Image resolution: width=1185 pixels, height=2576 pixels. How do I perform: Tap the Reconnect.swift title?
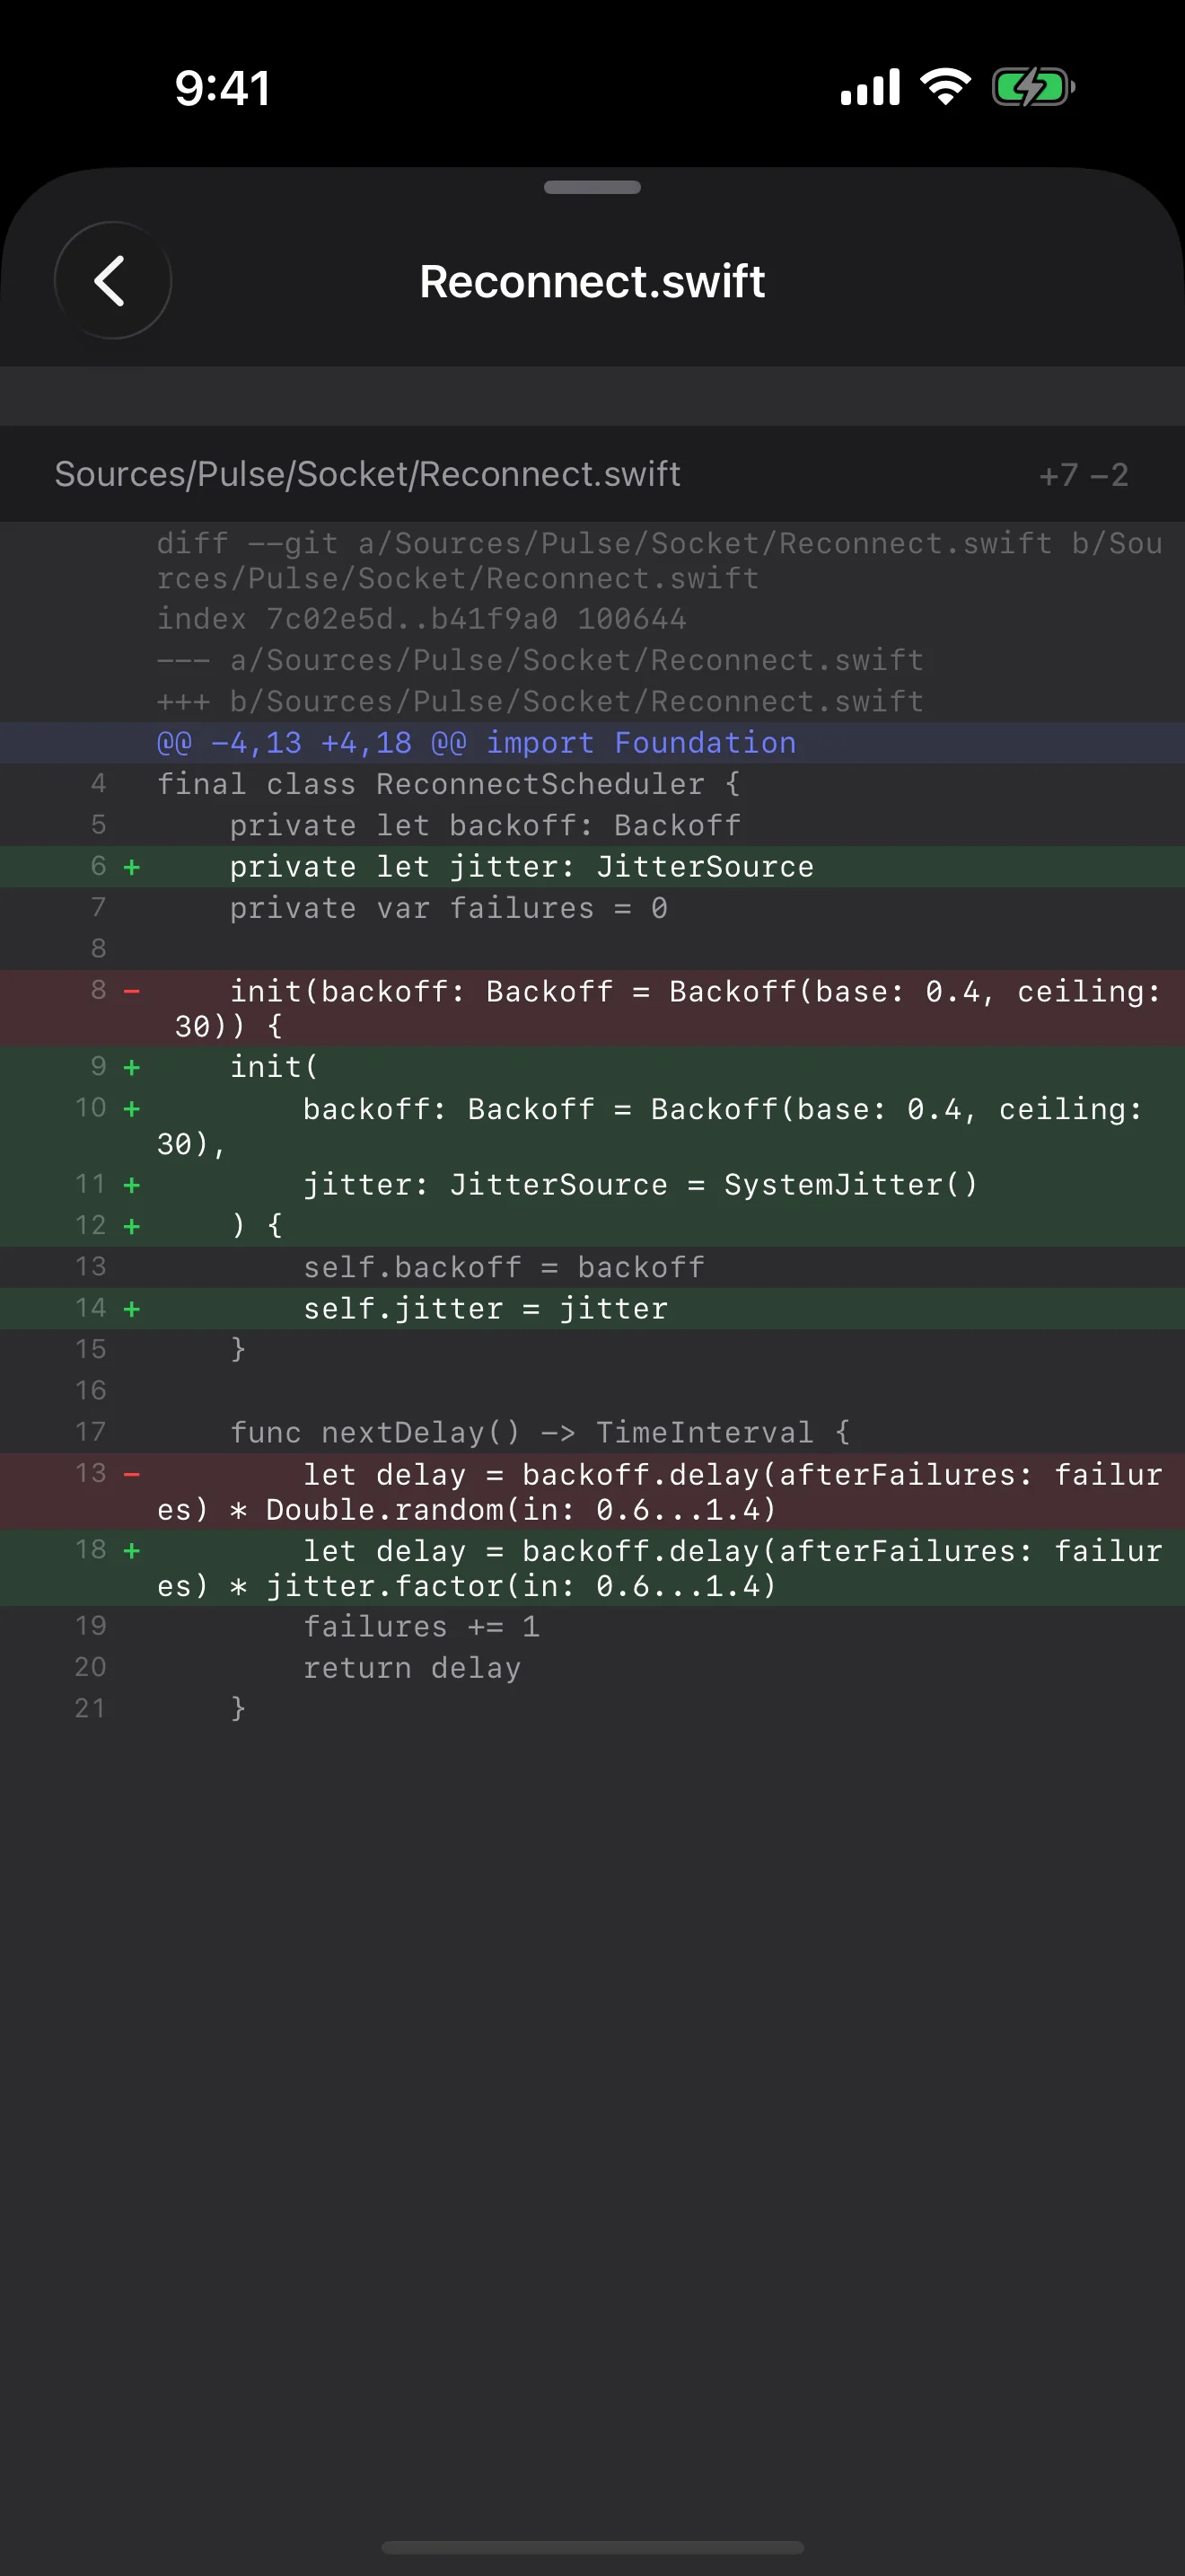click(592, 281)
